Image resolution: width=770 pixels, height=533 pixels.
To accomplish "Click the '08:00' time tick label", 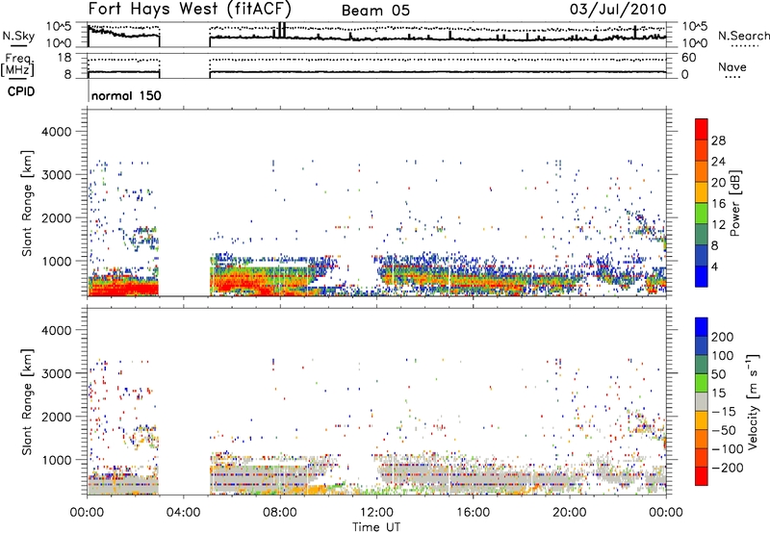I will click(x=280, y=513).
